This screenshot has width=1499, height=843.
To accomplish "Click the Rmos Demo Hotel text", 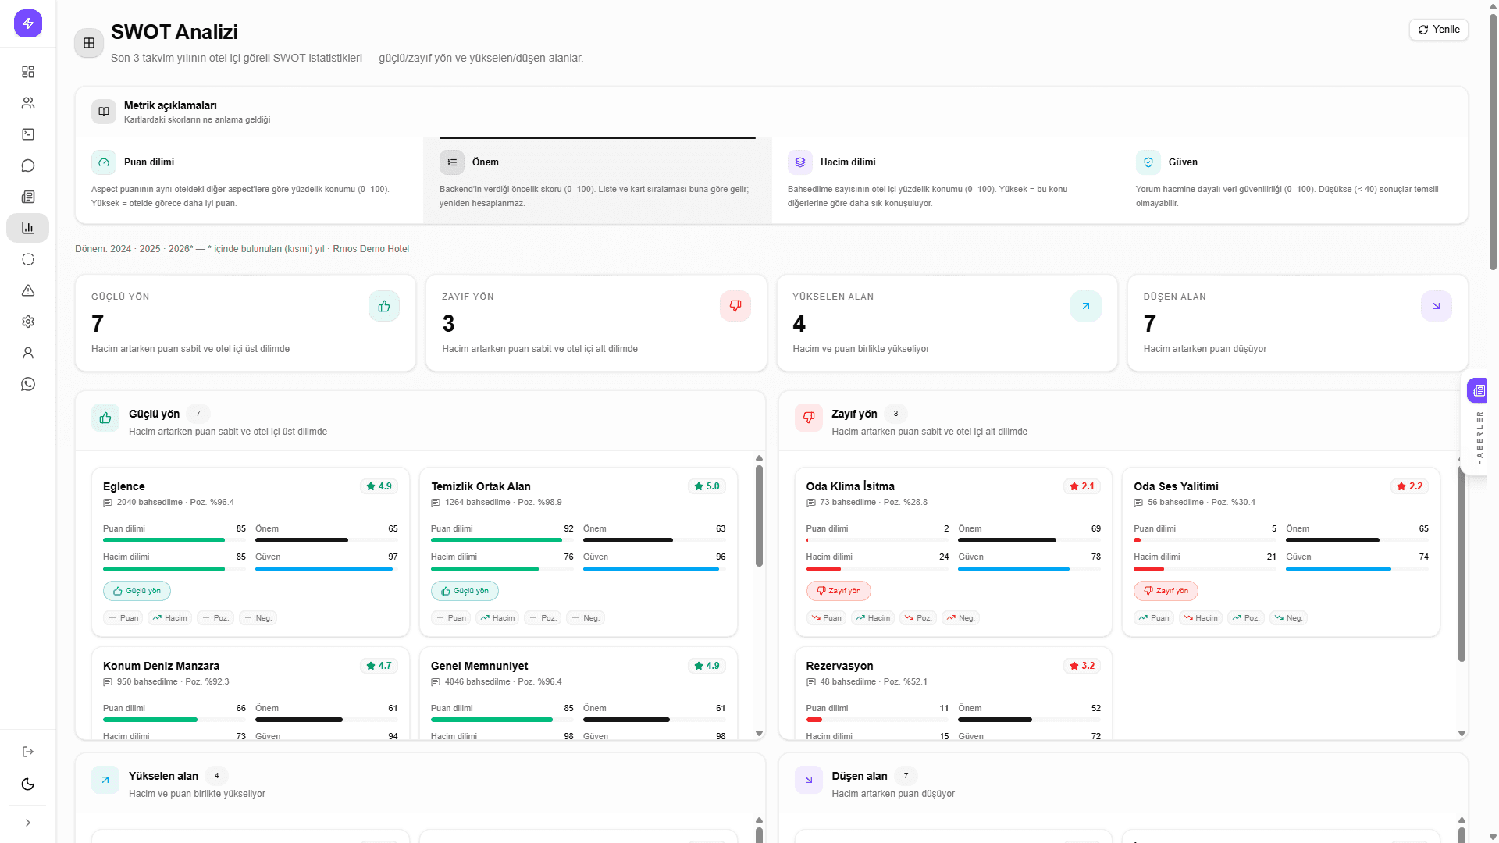I will pyautogui.click(x=371, y=249).
